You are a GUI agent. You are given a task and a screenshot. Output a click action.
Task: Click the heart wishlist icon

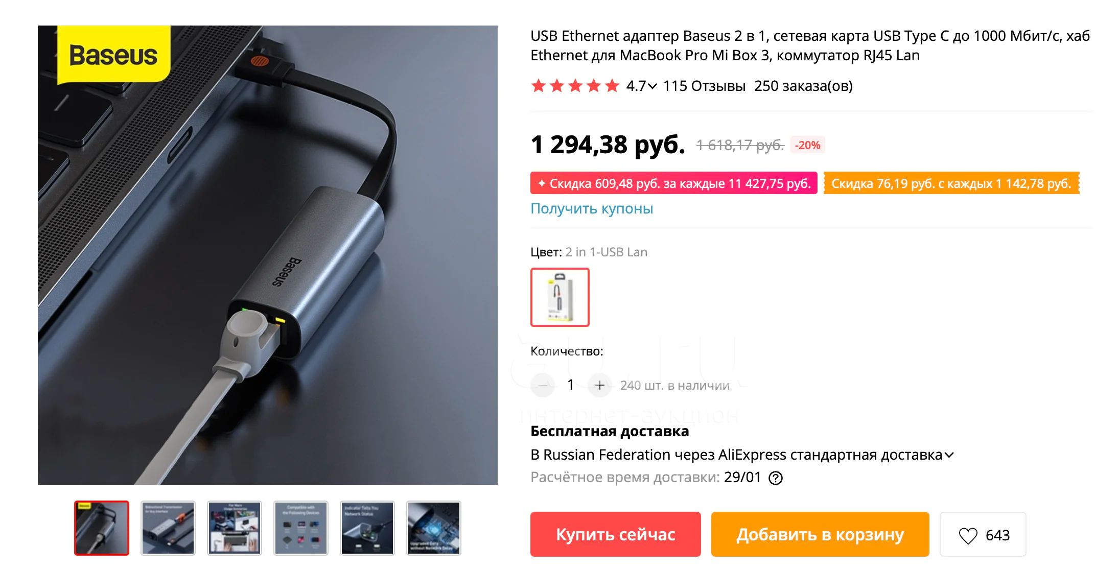coord(968,535)
